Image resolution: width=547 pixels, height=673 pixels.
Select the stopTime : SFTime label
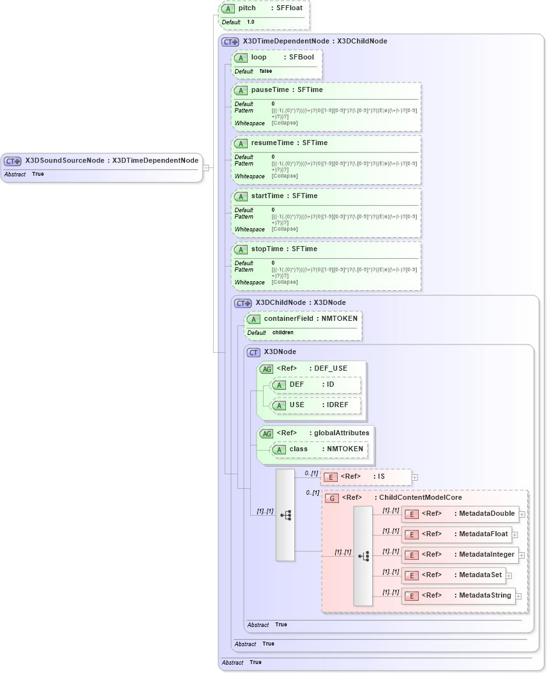coord(284,249)
